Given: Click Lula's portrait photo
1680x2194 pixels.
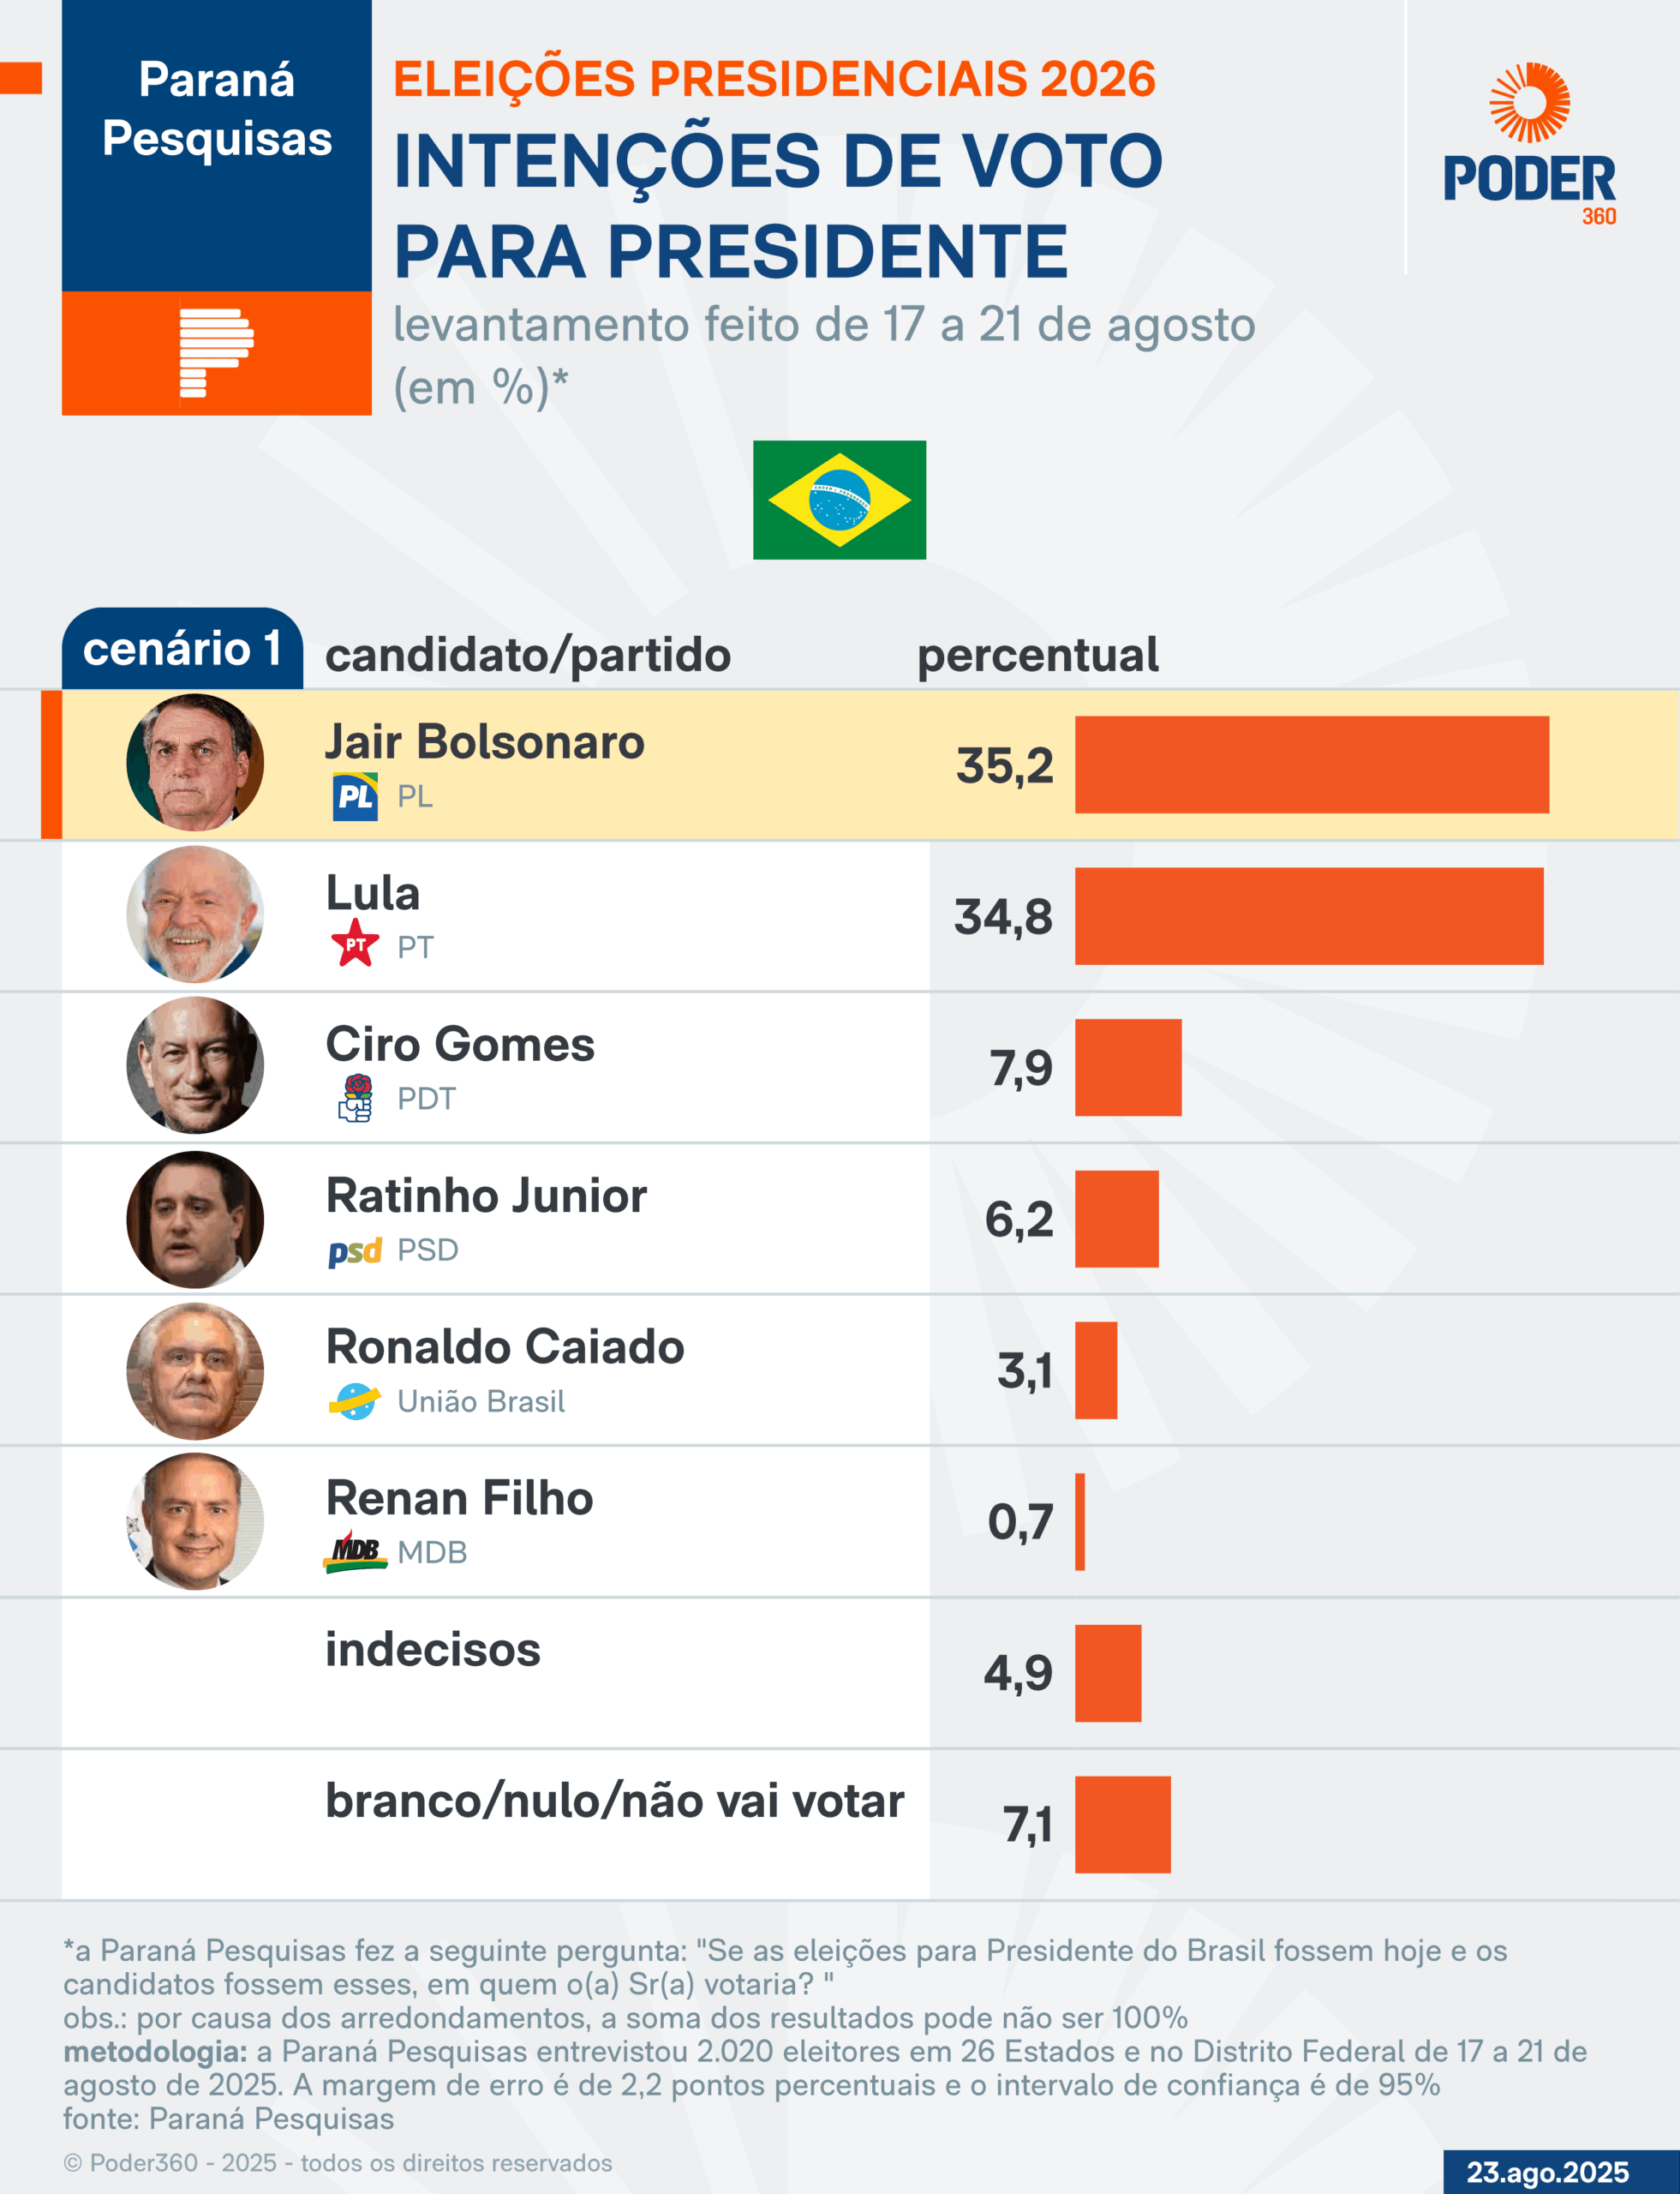Looking at the screenshot, I should point(195,914).
